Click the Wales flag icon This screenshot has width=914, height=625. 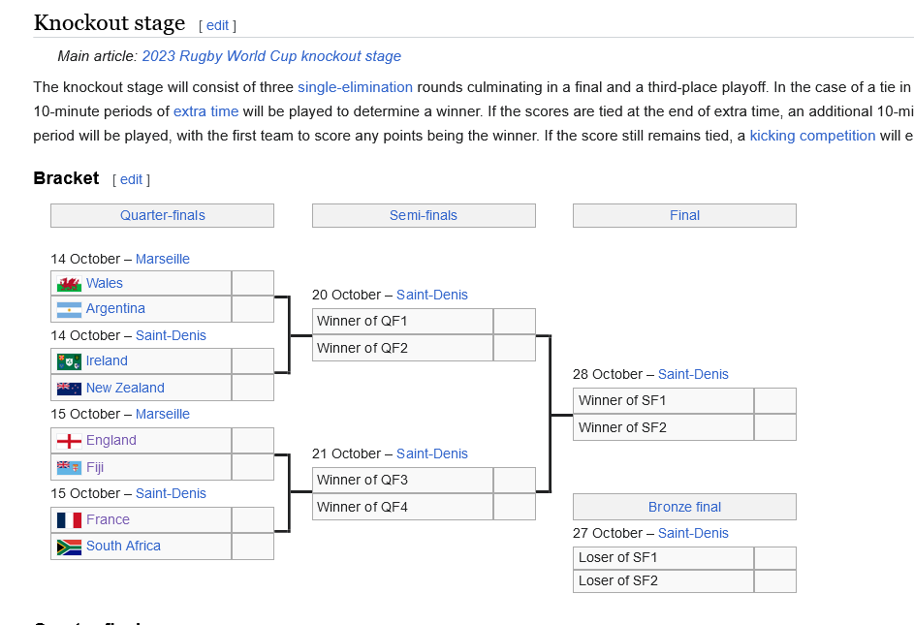(69, 284)
